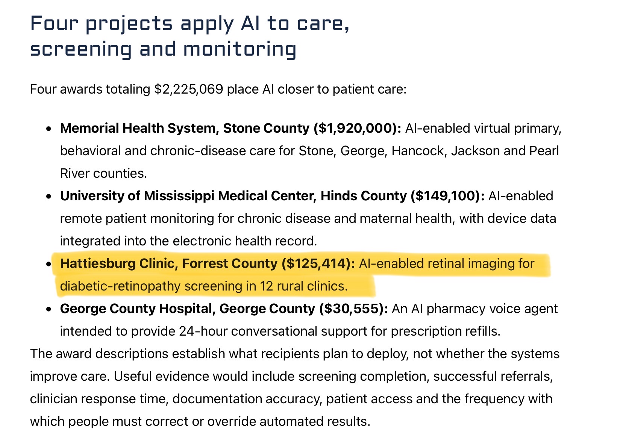620x448 pixels.
Task: Click highlighted 'diabetic-retinopathy screening in 12 rural clinics'
Action: tap(204, 286)
